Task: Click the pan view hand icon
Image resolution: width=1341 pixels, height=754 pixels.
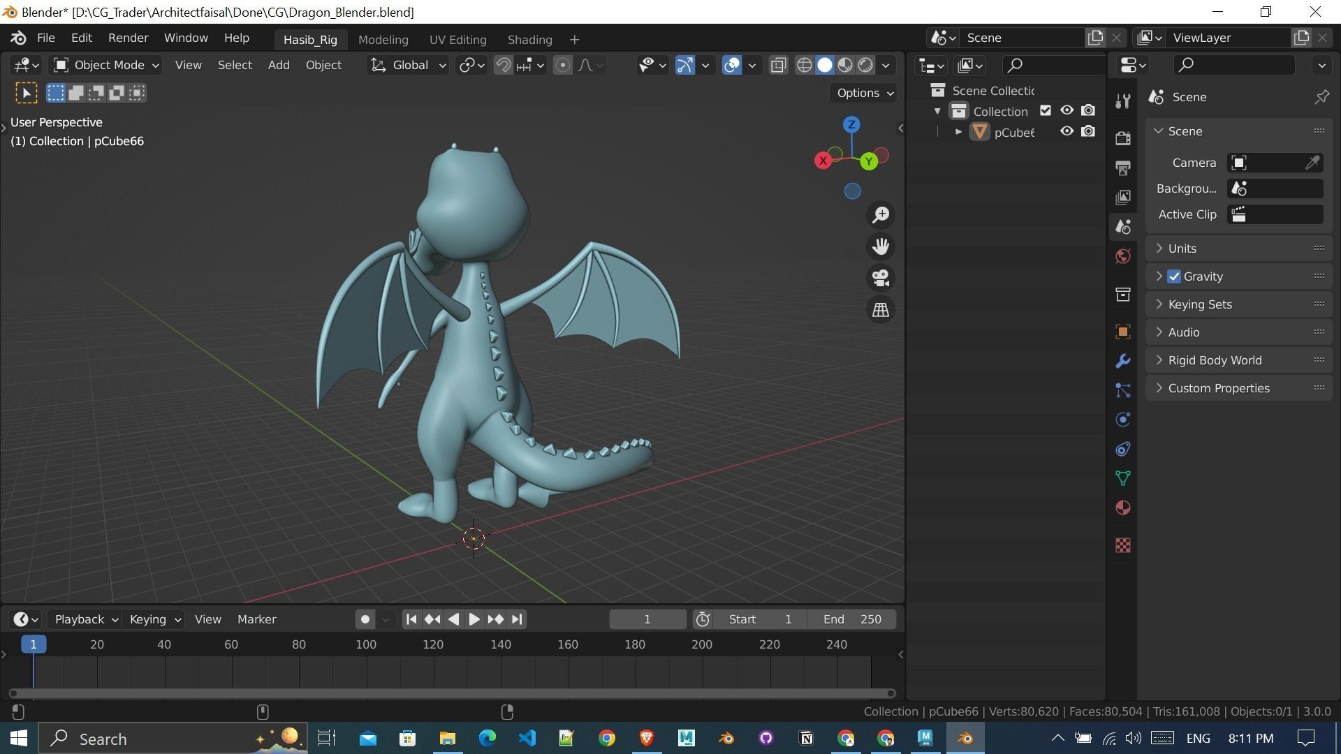Action: click(x=881, y=246)
